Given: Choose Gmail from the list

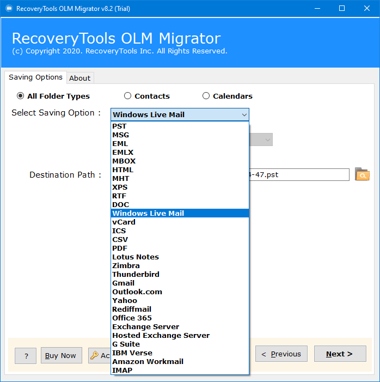Looking at the screenshot, I should coord(180,283).
